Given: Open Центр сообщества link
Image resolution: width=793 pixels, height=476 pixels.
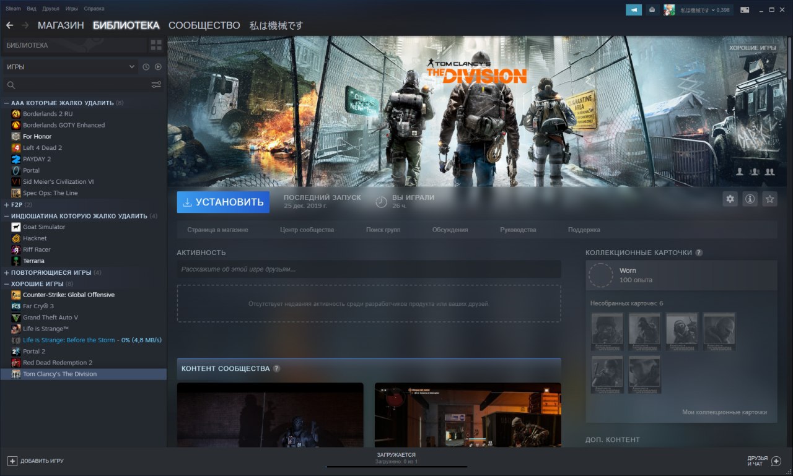Looking at the screenshot, I should coord(307,230).
